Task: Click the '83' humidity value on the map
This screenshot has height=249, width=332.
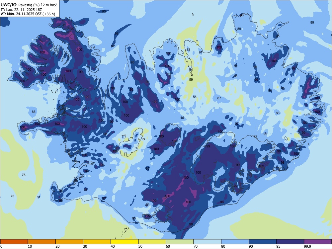Action: click(x=188, y=50)
